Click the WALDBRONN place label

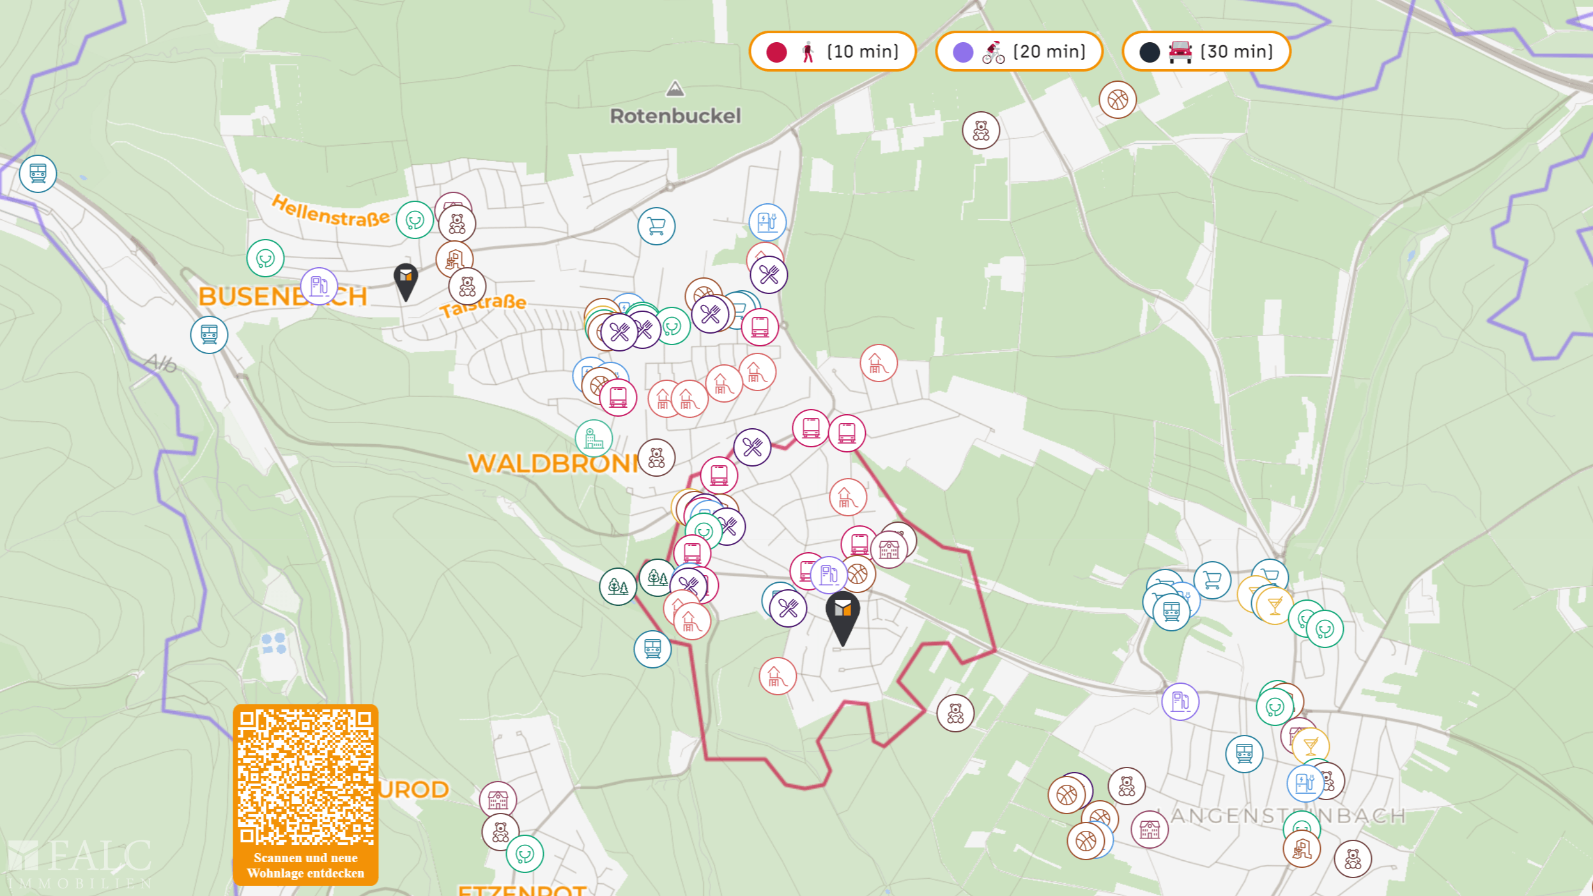pyautogui.click(x=553, y=463)
